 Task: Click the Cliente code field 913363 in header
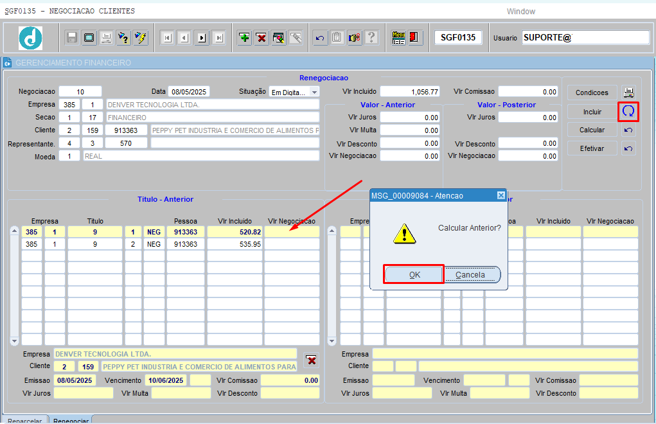(x=126, y=130)
